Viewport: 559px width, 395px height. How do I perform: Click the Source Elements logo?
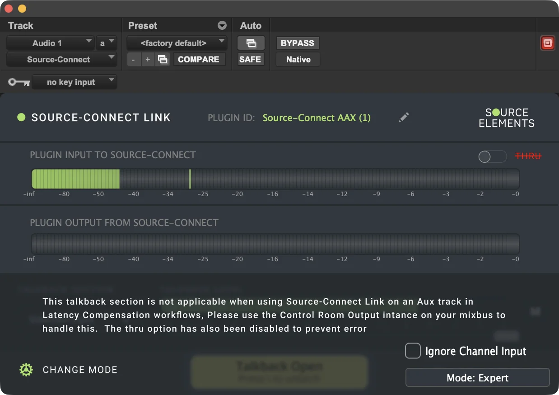(x=507, y=118)
